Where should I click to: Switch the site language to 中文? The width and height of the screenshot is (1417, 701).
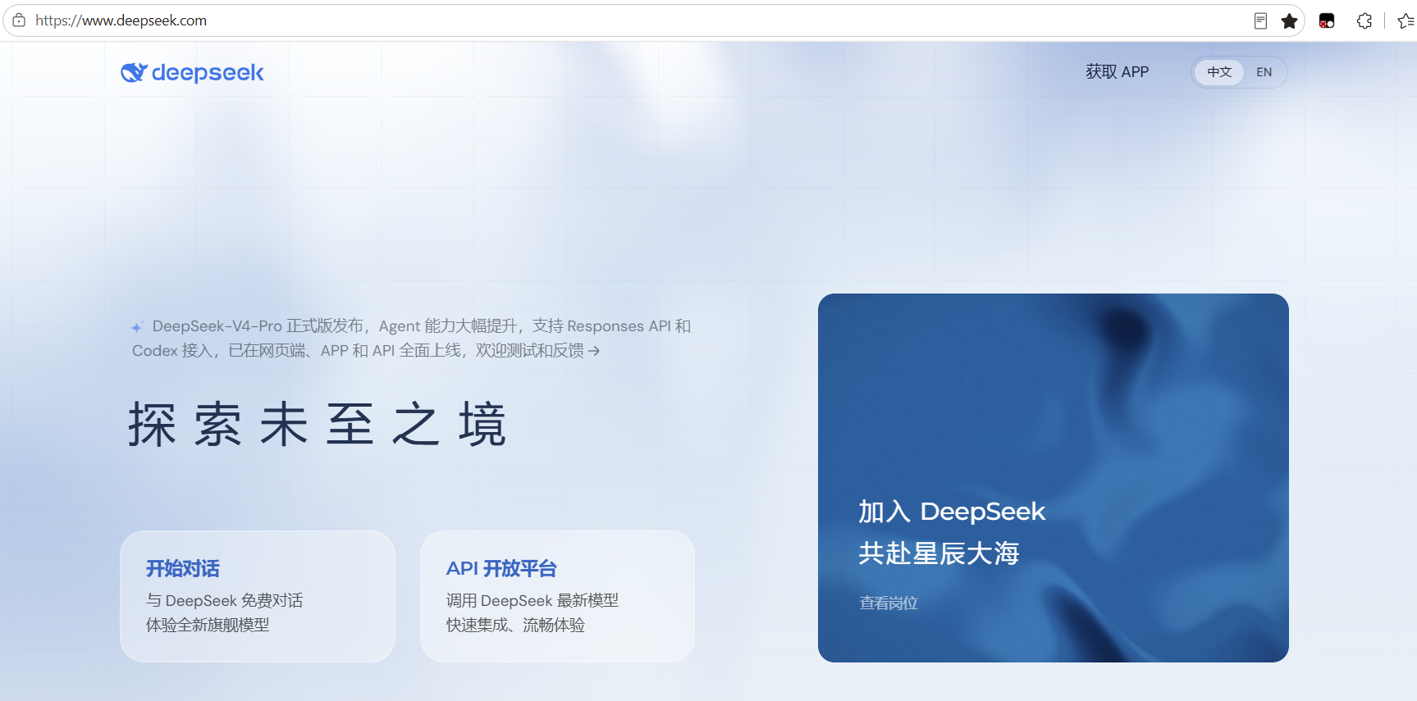click(x=1219, y=72)
